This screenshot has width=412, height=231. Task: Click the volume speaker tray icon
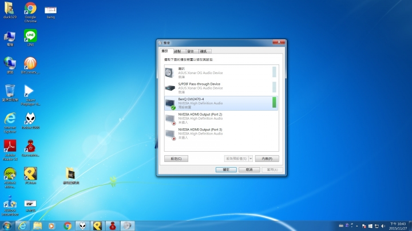383,226
